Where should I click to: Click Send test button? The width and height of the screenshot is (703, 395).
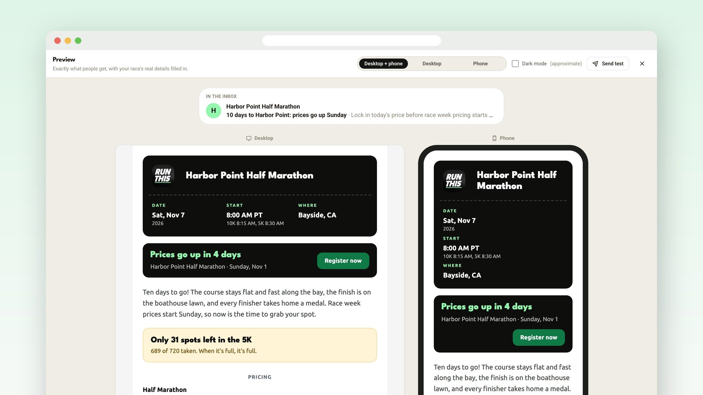[x=608, y=64]
